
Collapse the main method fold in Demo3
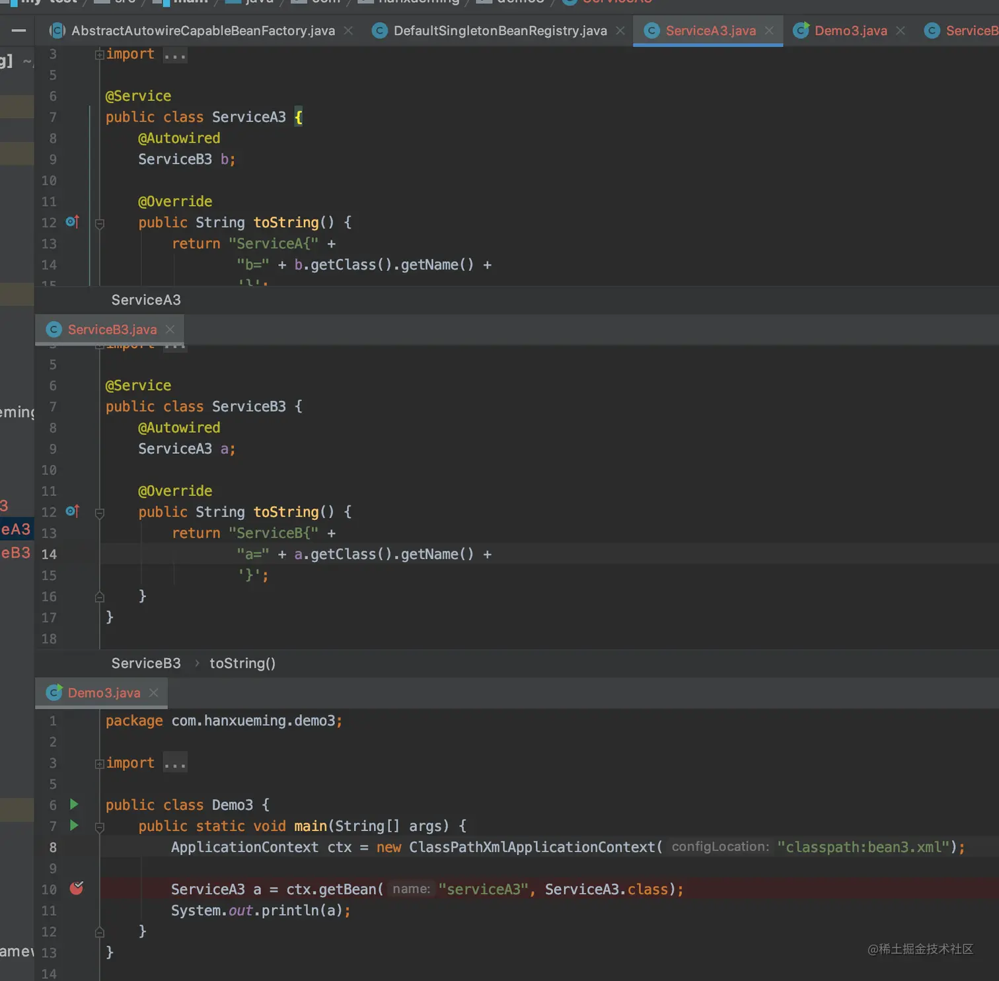coord(100,827)
